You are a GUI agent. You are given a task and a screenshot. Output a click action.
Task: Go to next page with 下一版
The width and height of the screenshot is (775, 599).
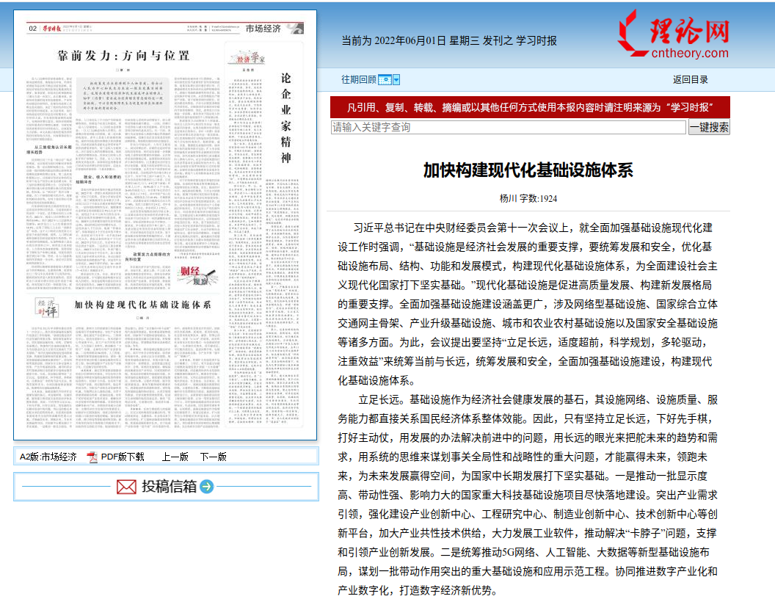213,457
